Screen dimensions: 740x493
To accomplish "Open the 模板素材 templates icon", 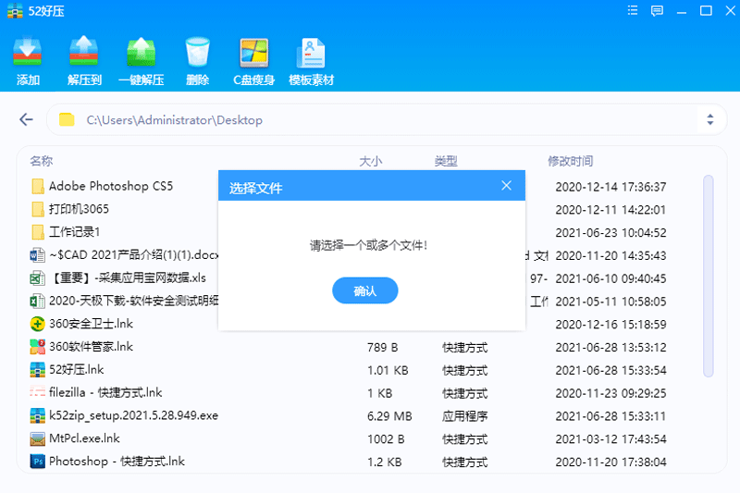I will 311,60.
